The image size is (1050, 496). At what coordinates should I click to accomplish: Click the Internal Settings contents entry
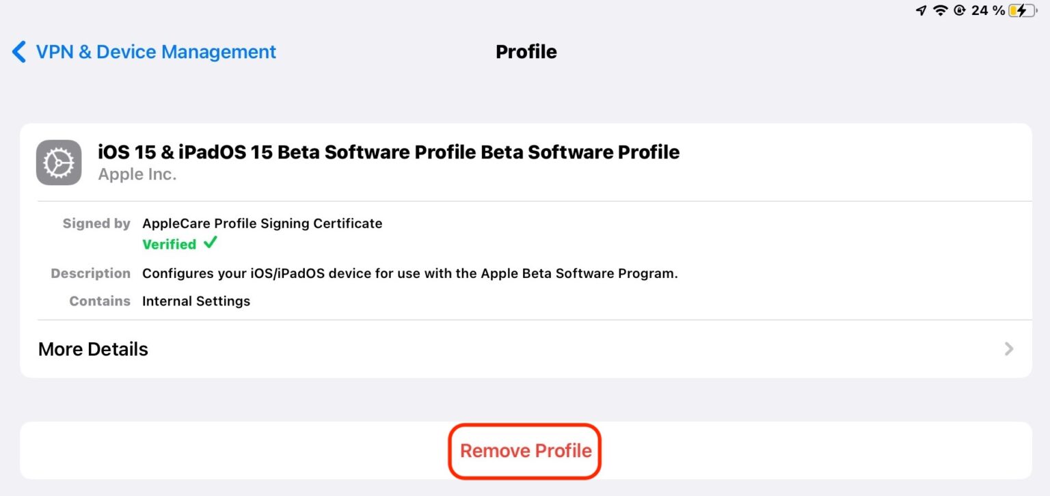click(x=196, y=301)
